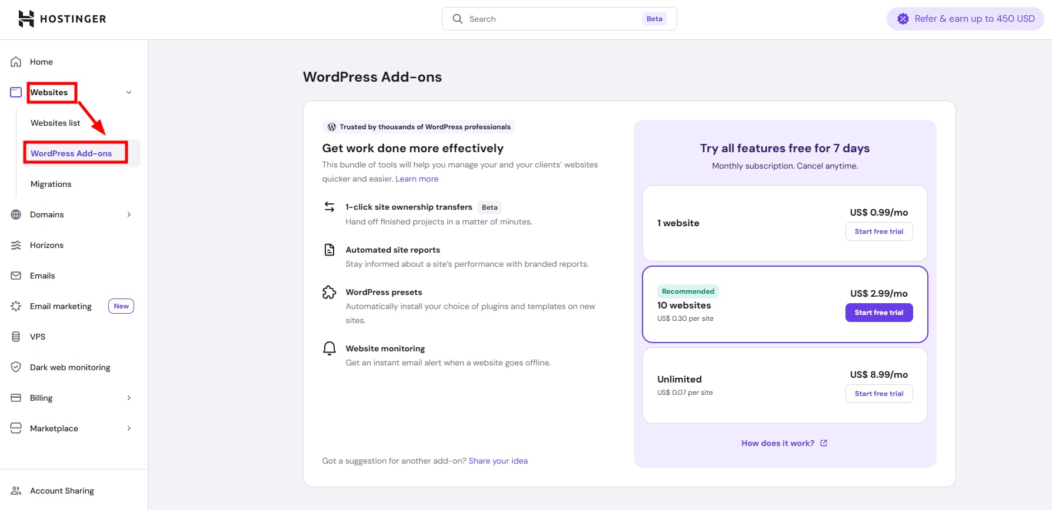Click the Horizons waves icon

(x=16, y=245)
